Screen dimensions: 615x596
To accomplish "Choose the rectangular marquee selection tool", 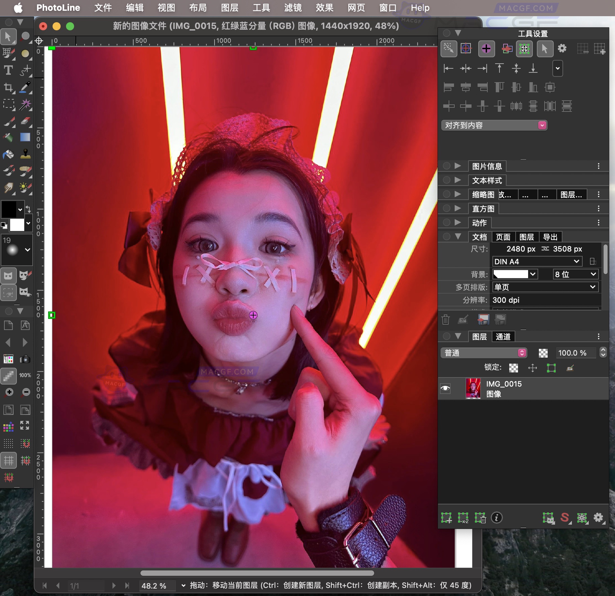I will (8, 104).
